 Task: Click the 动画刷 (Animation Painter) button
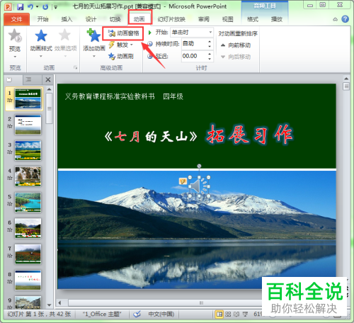click(x=121, y=56)
